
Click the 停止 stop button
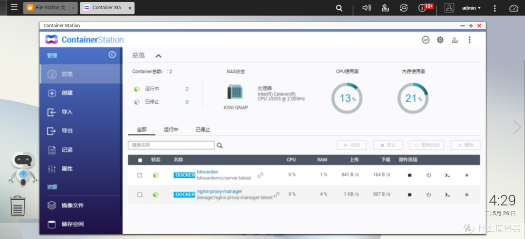pos(388,145)
